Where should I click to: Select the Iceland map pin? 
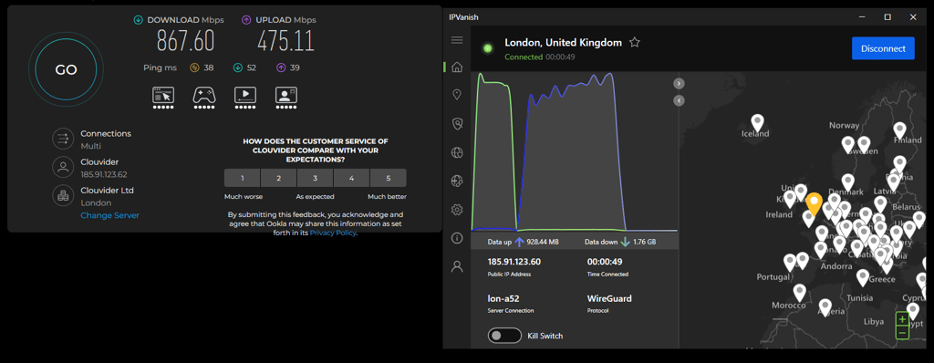click(757, 123)
